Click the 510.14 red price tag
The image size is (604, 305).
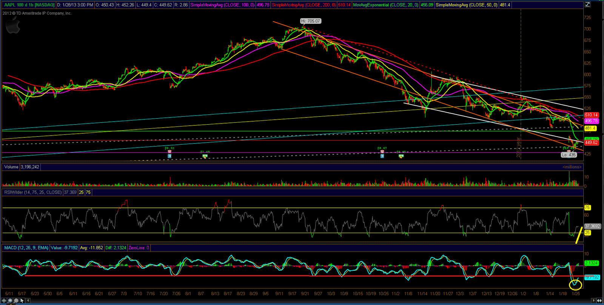[x=591, y=115]
